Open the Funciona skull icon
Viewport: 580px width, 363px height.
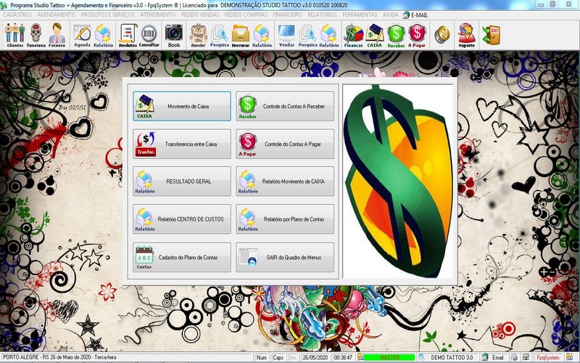(x=36, y=35)
